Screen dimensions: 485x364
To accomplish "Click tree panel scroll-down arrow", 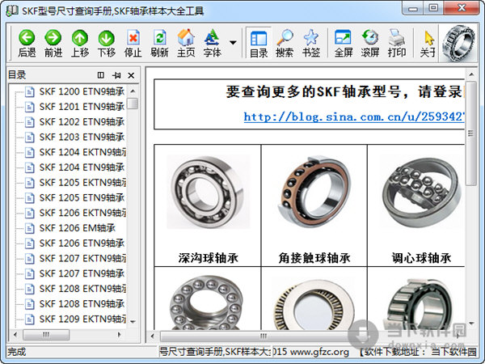I will [x=133, y=322].
